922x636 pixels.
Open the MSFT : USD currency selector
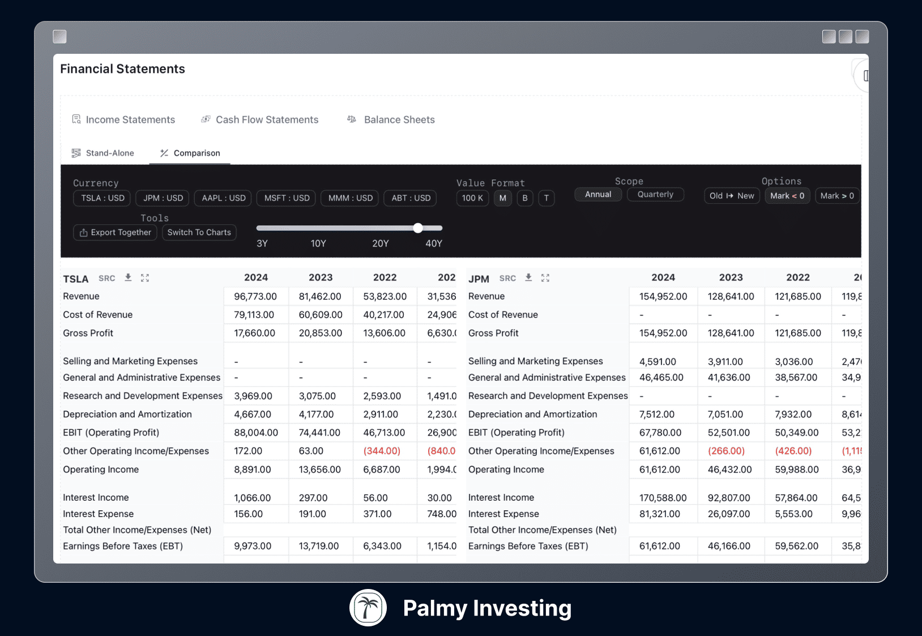tap(287, 198)
